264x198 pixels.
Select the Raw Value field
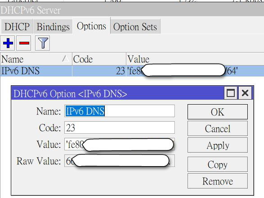tap(120, 161)
